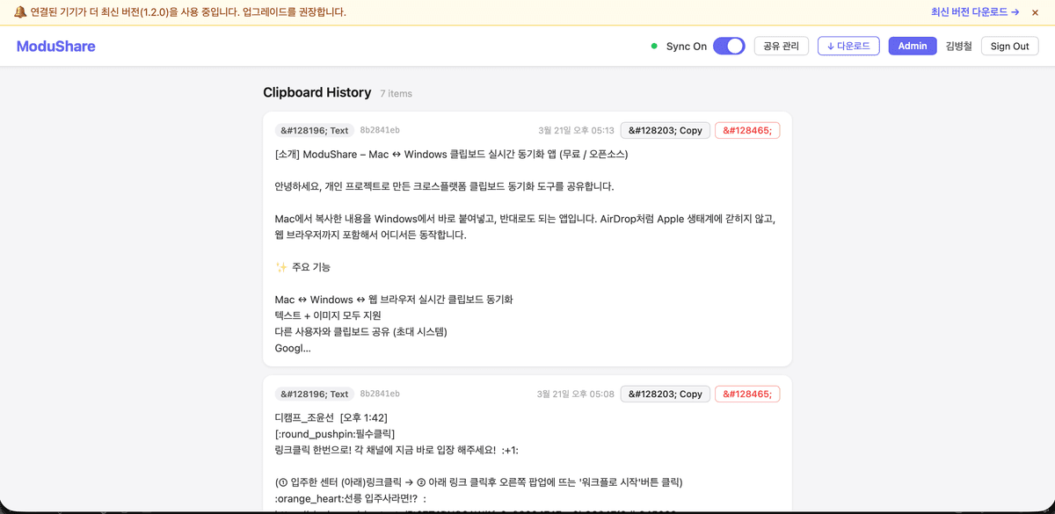Click the 김병철 user name
This screenshot has width=1055, height=514.
958,47
